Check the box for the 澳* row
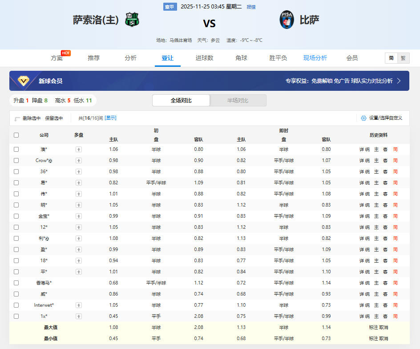 pos(16,150)
